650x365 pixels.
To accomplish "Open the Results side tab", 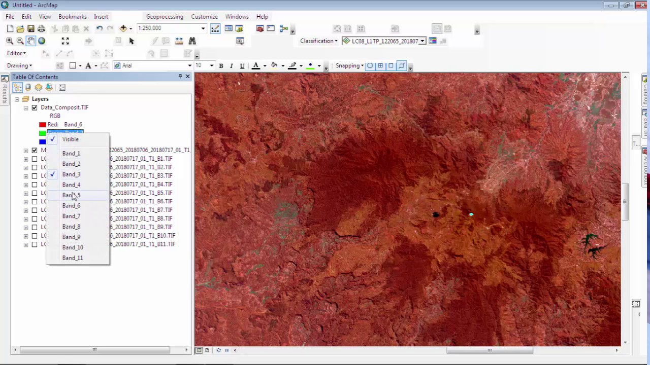I will point(4,89).
